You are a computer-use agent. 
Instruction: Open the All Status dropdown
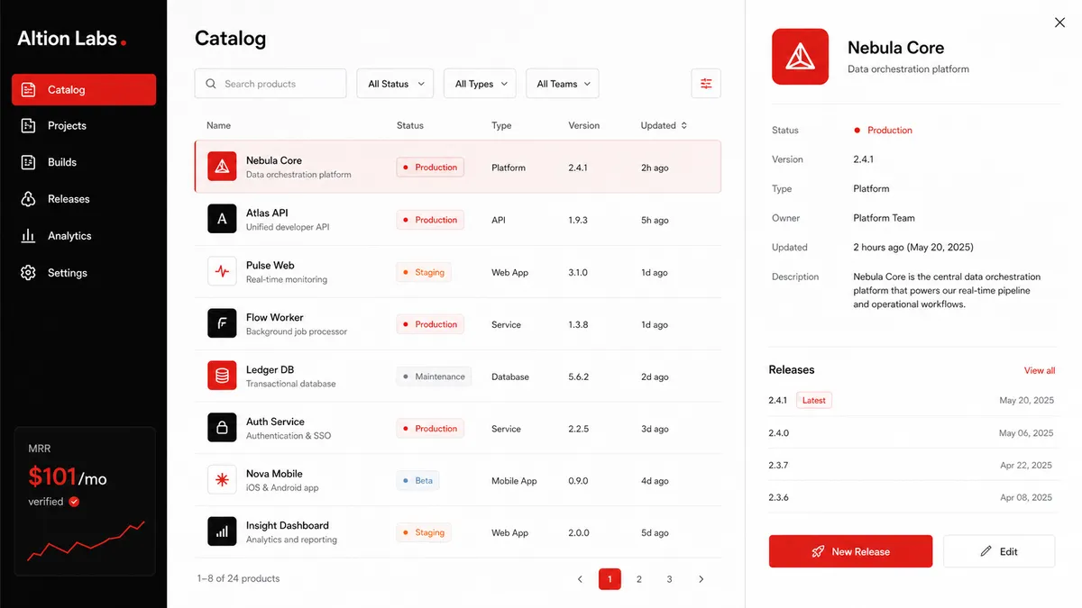tap(396, 84)
